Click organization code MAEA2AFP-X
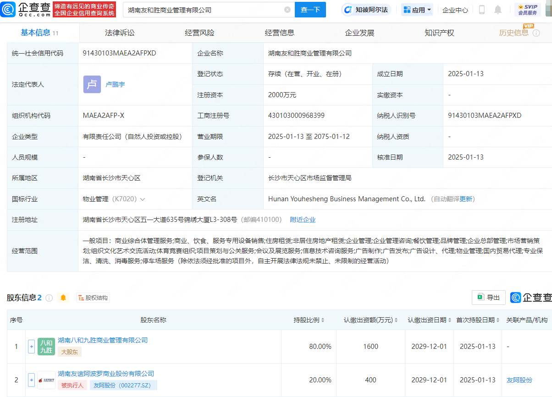Screen dimensions: 552x397 tap(104, 116)
